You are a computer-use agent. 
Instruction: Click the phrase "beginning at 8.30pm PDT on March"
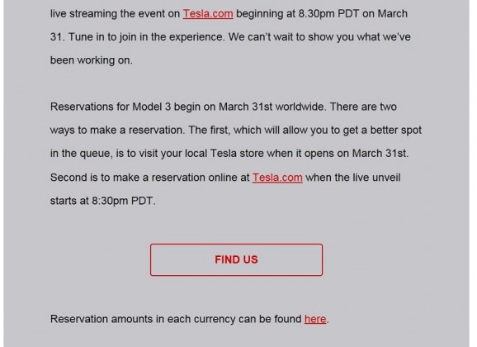point(322,14)
